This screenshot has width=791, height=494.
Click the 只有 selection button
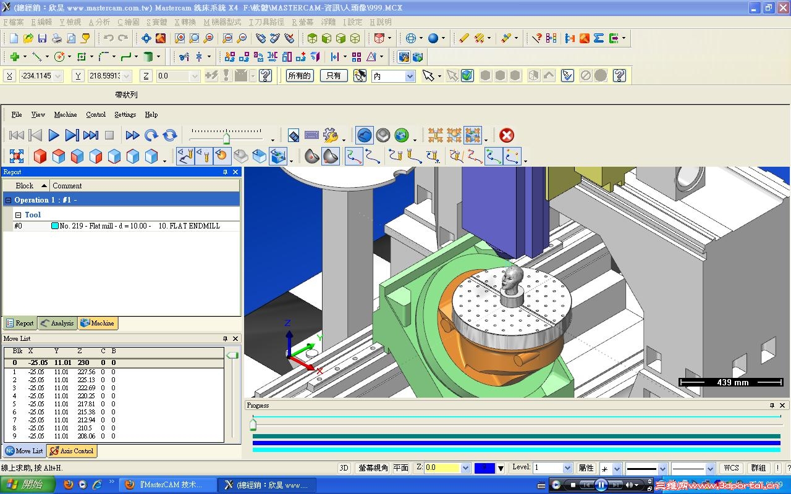pos(334,76)
